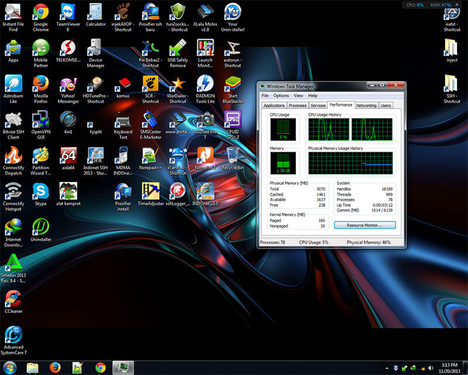Open the Google Chrome desktop shortcut
This screenshot has width=468, height=375.
(41, 18)
